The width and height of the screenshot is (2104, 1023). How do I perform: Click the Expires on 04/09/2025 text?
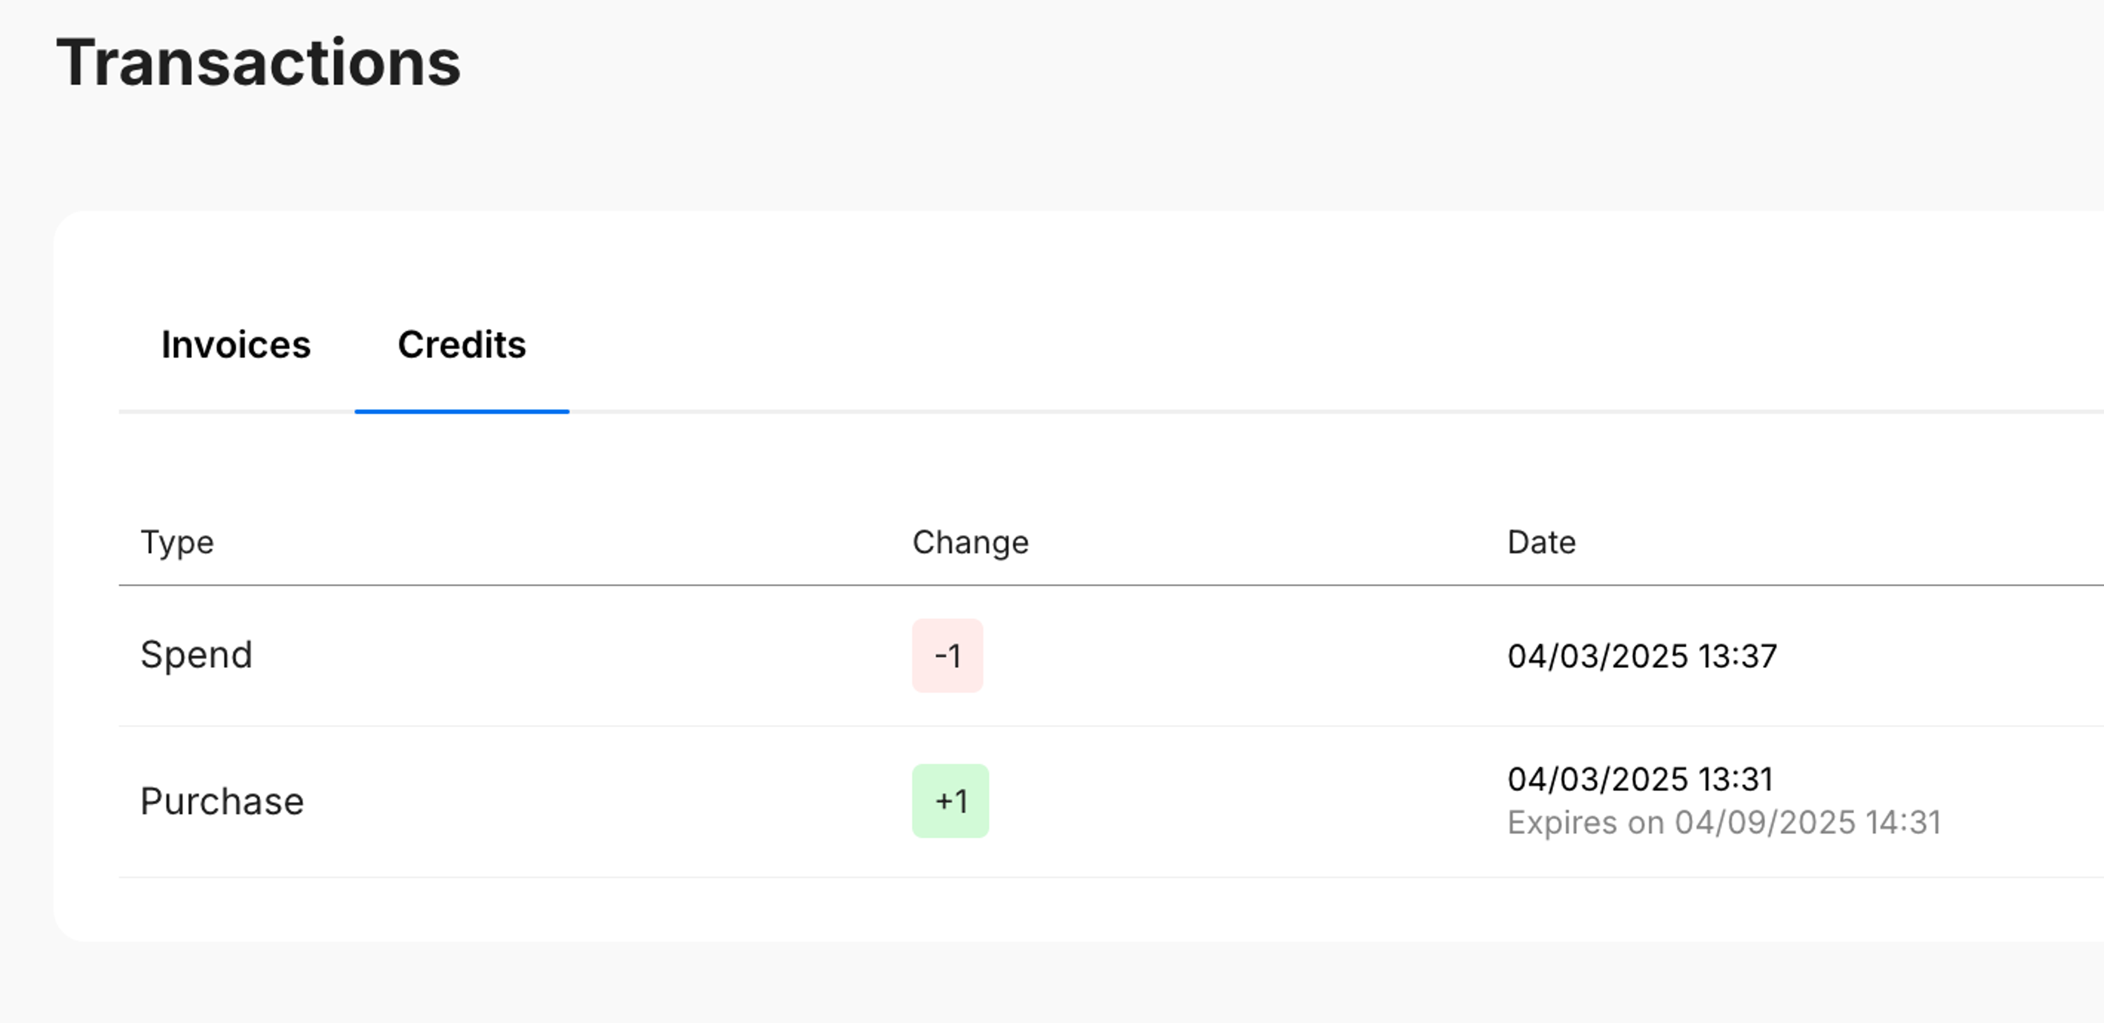(1723, 823)
